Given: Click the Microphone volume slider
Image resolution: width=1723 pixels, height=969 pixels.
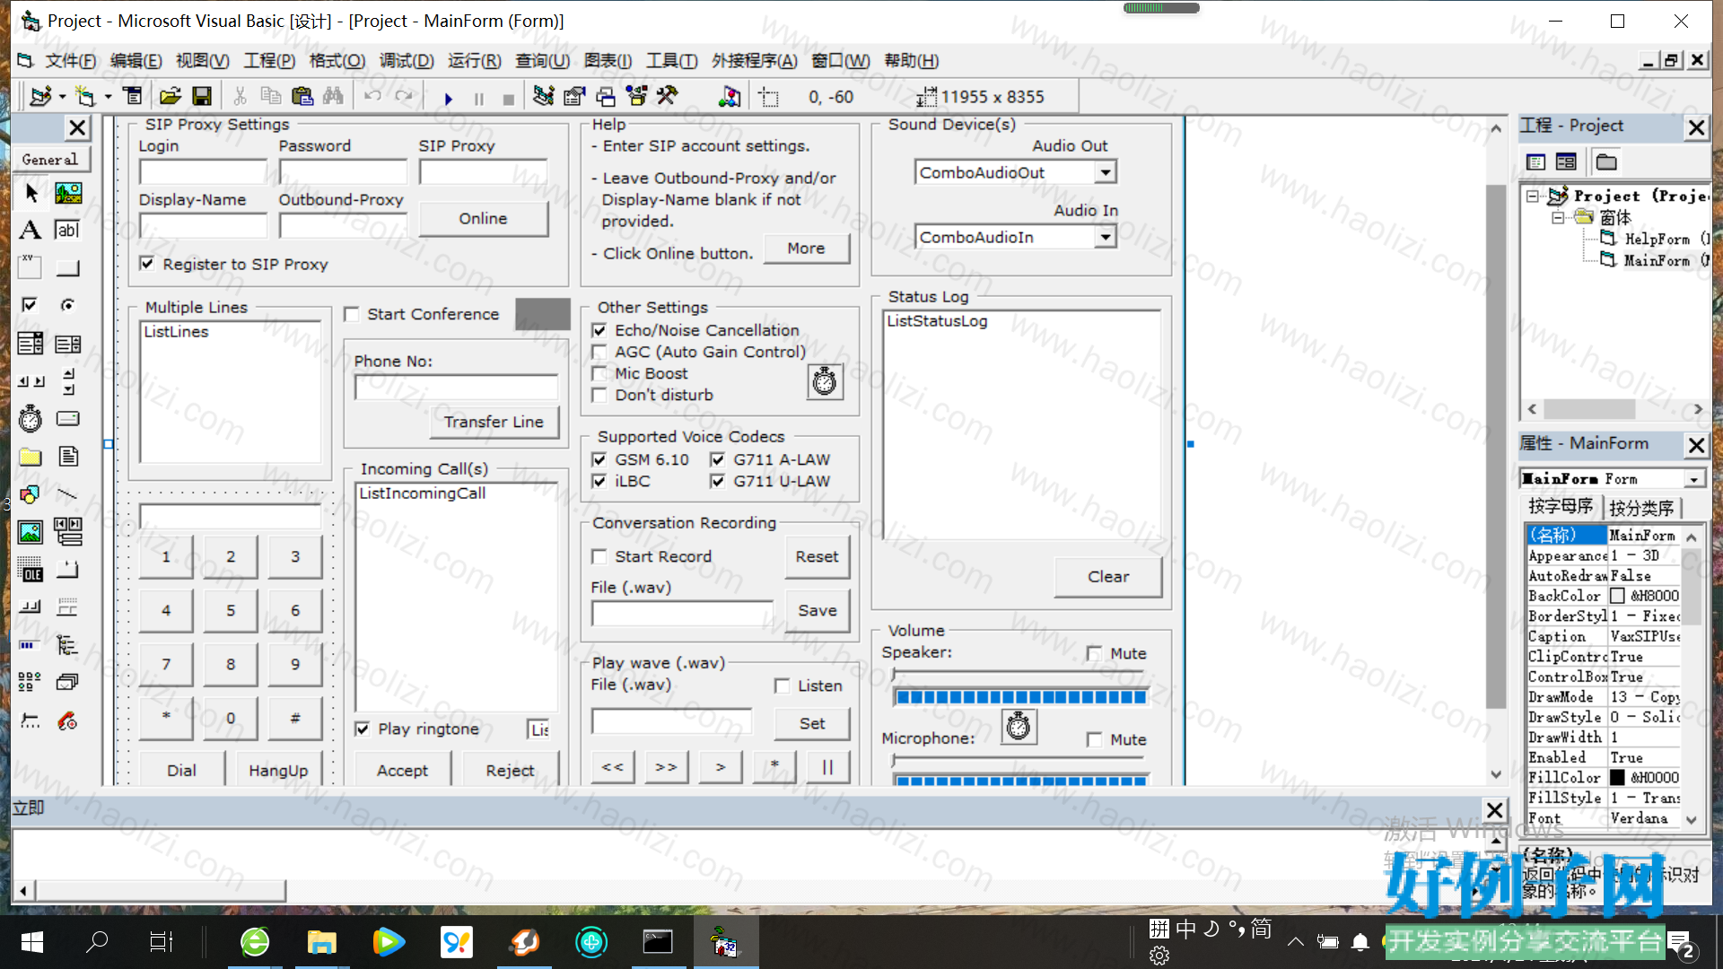Looking at the screenshot, I should [x=1019, y=761].
